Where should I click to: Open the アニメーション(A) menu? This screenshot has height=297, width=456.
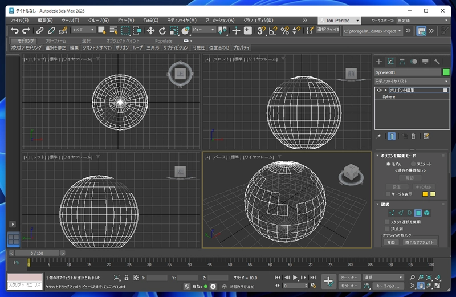click(220, 21)
